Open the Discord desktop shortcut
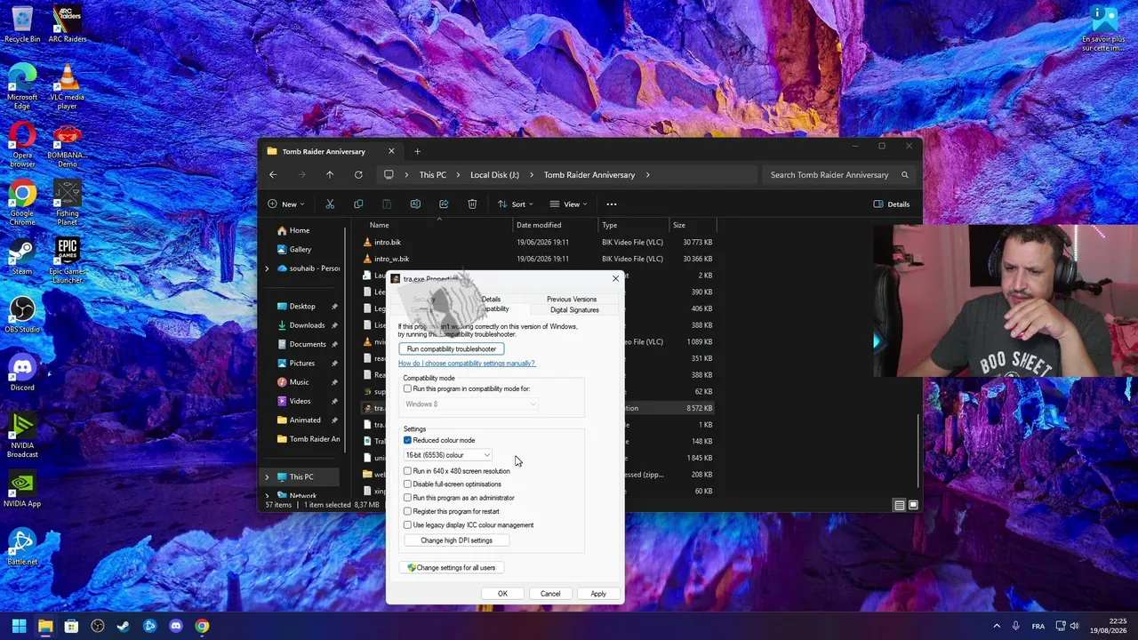1138x640 pixels. pos(22,373)
